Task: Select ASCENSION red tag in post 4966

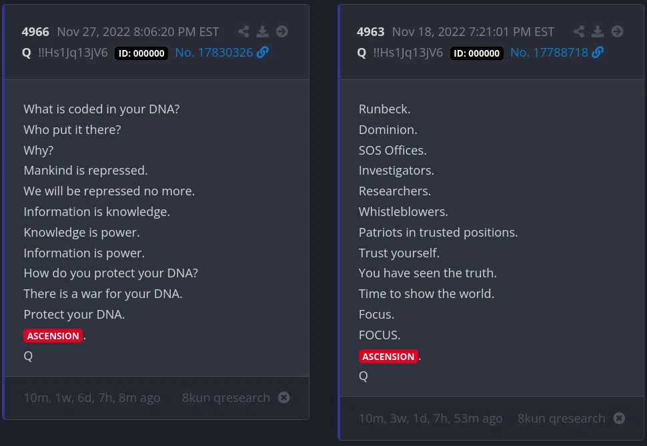Action: [53, 335]
